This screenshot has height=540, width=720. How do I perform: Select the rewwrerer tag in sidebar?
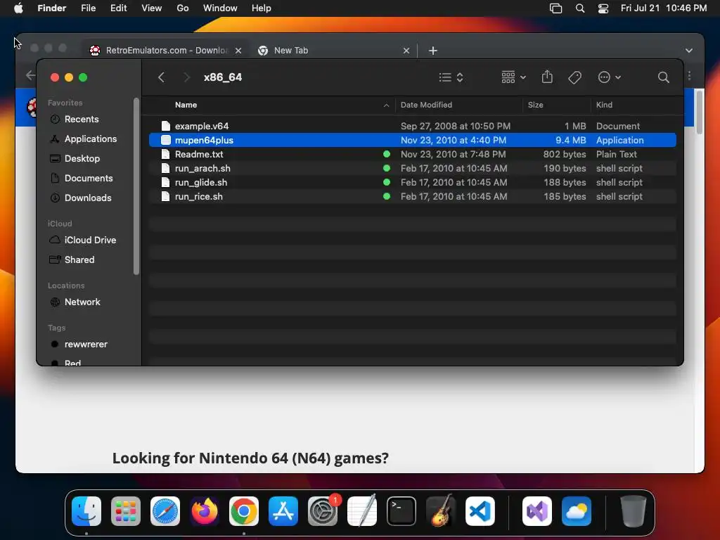(x=85, y=345)
